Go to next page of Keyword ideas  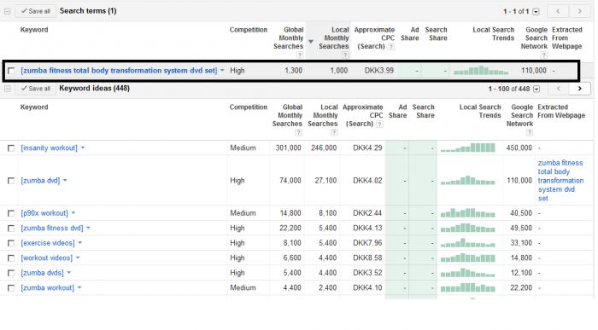coord(580,89)
